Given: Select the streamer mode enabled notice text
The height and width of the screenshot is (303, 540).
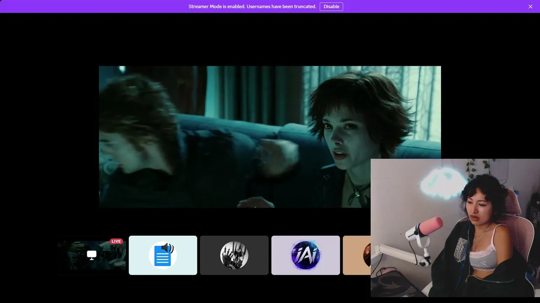Looking at the screenshot, I should click(x=252, y=6).
